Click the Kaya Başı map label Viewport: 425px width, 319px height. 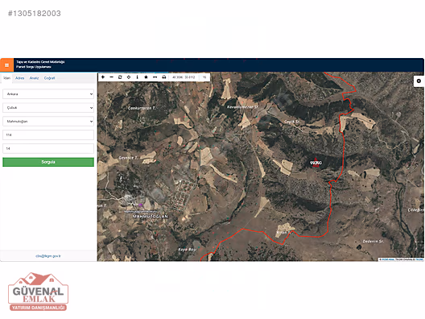(x=188, y=249)
